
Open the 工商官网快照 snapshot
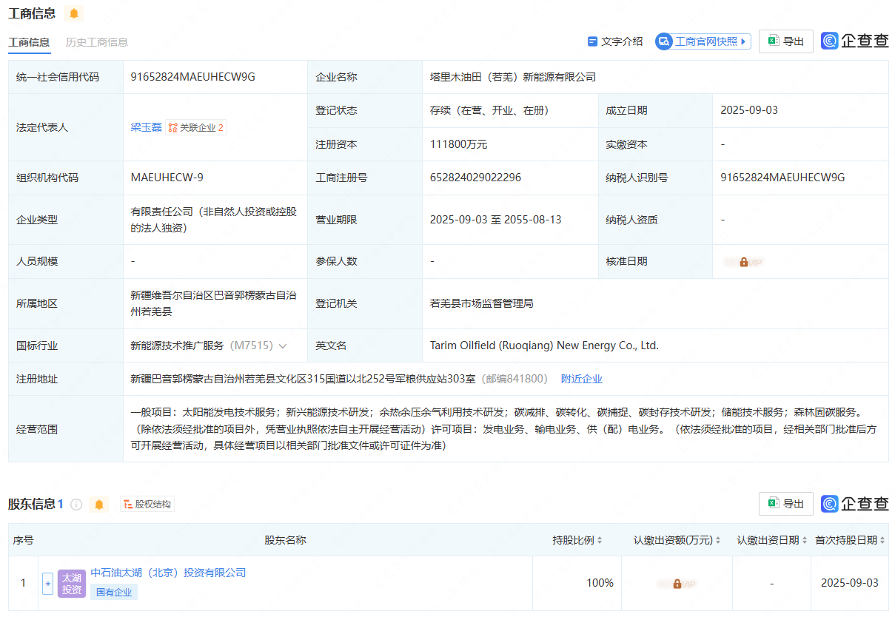point(703,41)
